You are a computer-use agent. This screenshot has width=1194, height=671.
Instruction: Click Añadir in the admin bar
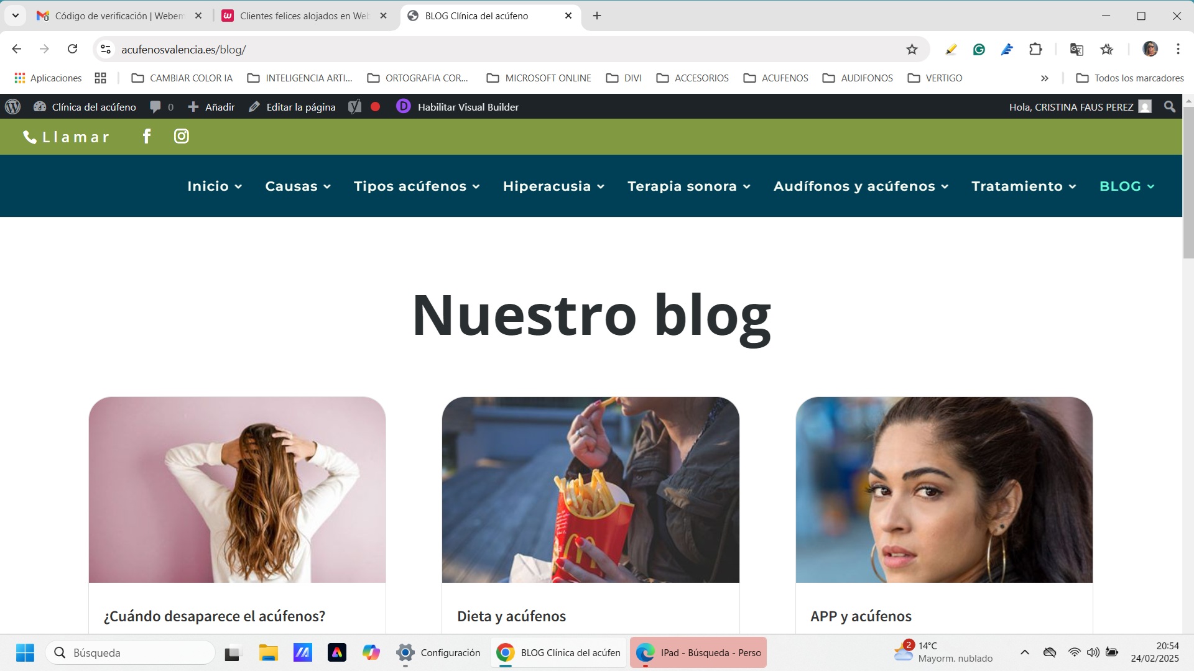point(211,107)
